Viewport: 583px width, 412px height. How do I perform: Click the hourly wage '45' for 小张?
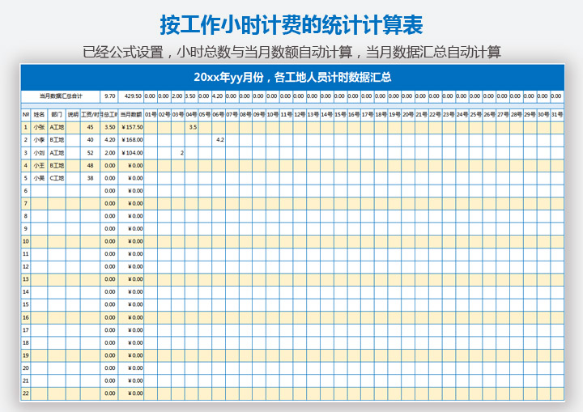click(91, 127)
